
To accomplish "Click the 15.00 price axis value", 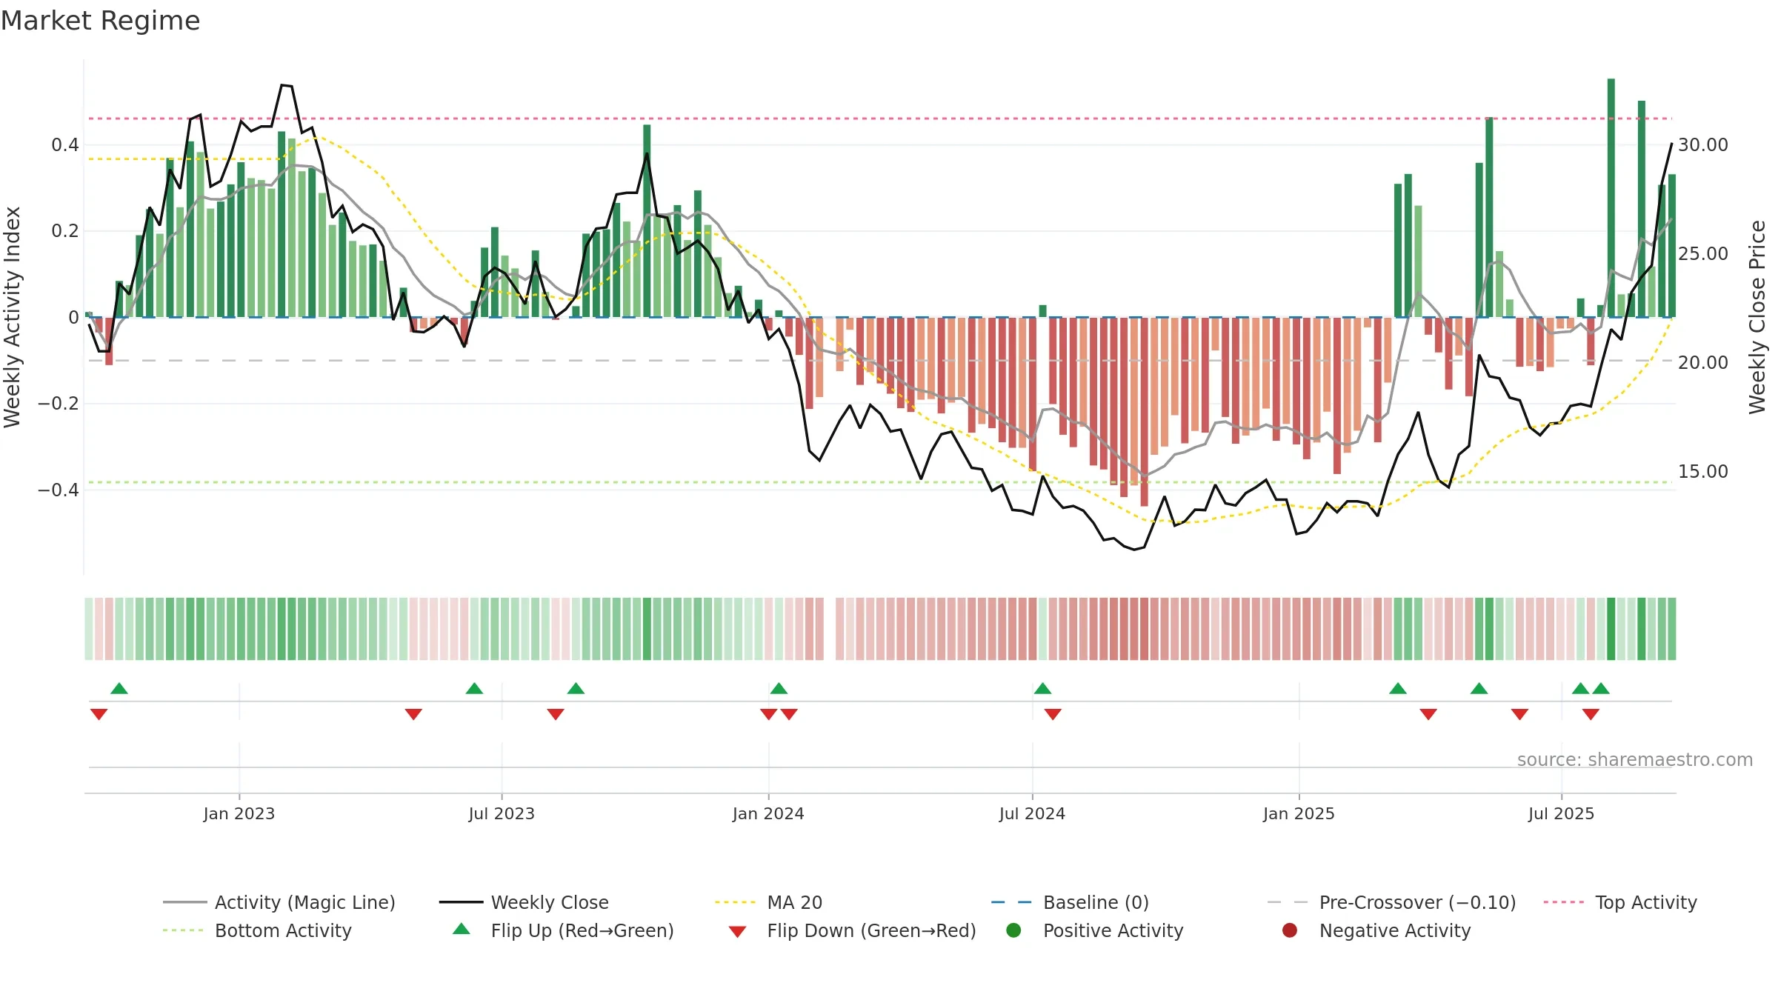I will (1703, 471).
